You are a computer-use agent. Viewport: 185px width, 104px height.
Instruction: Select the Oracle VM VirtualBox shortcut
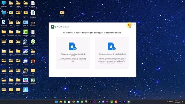click(26, 43)
